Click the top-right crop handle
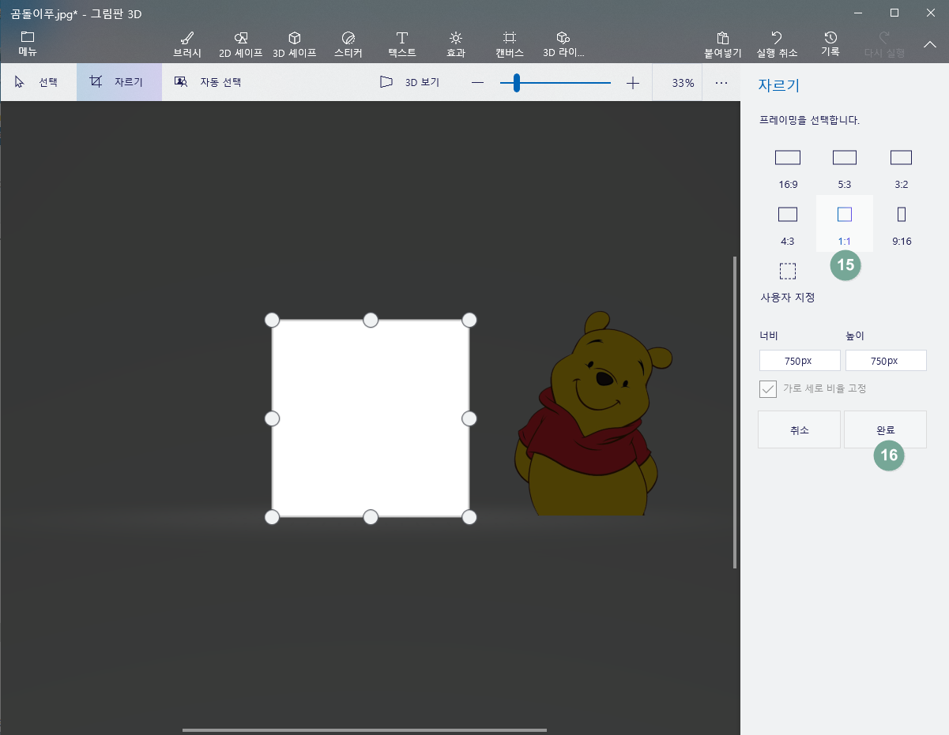Viewport: 949px width, 735px height. pyautogui.click(x=469, y=320)
